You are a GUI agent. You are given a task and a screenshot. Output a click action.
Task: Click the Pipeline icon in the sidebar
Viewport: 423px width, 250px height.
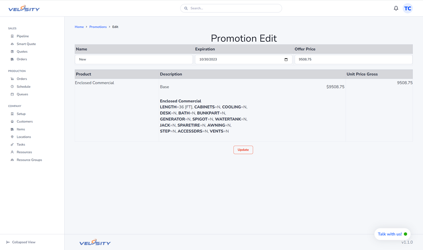[x=12, y=36]
